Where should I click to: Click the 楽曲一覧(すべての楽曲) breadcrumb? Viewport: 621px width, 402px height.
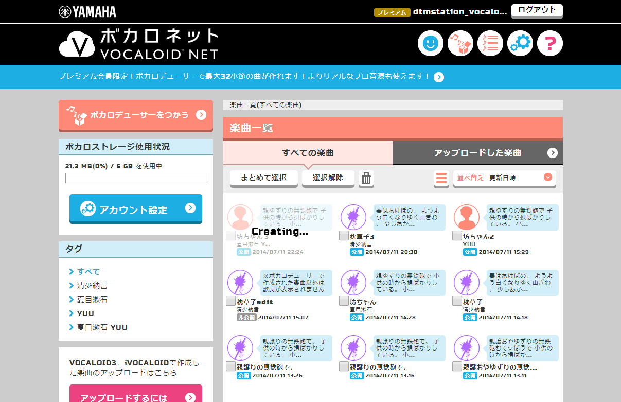coord(265,105)
